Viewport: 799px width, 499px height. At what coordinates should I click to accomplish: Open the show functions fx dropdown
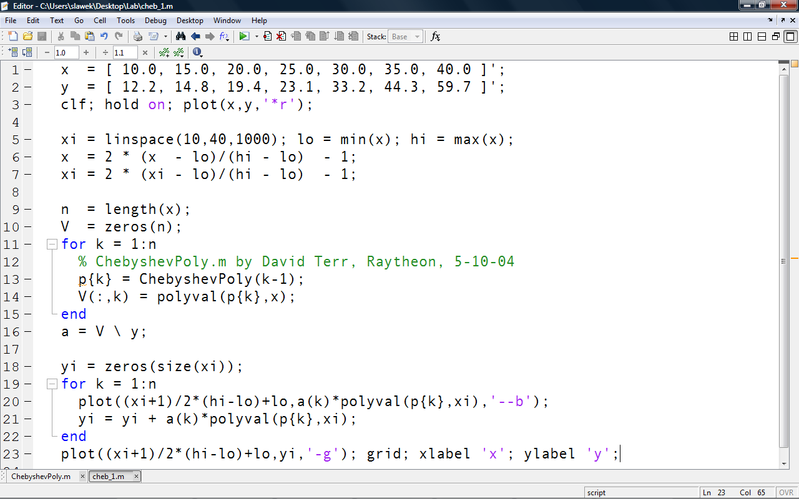tap(224, 37)
